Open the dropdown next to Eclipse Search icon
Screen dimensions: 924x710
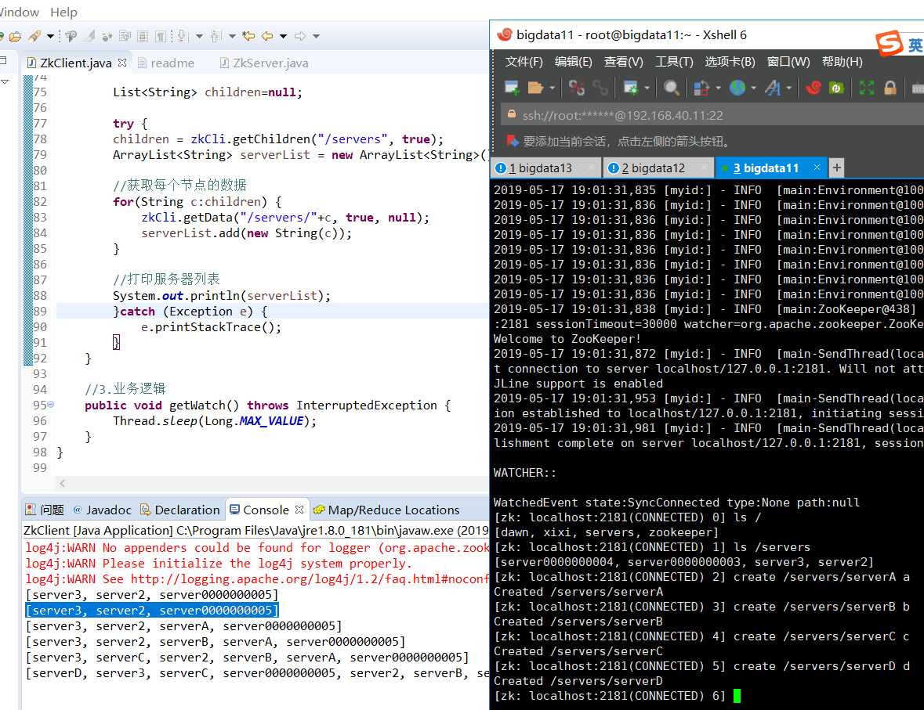click(51, 37)
